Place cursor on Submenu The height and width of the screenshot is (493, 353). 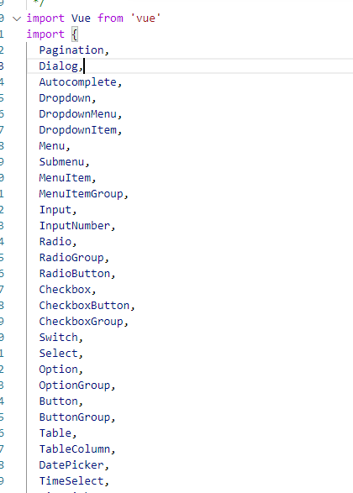click(x=61, y=162)
